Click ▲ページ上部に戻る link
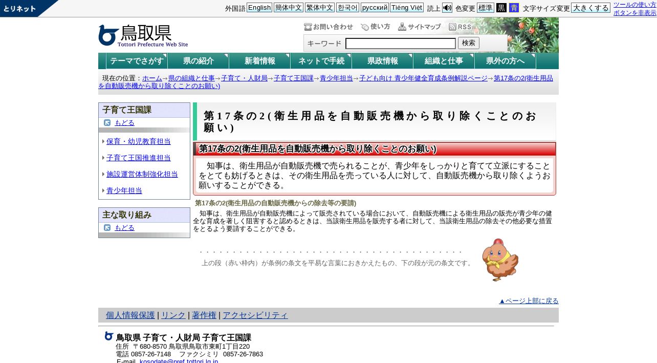The image size is (657, 363). 529,301
